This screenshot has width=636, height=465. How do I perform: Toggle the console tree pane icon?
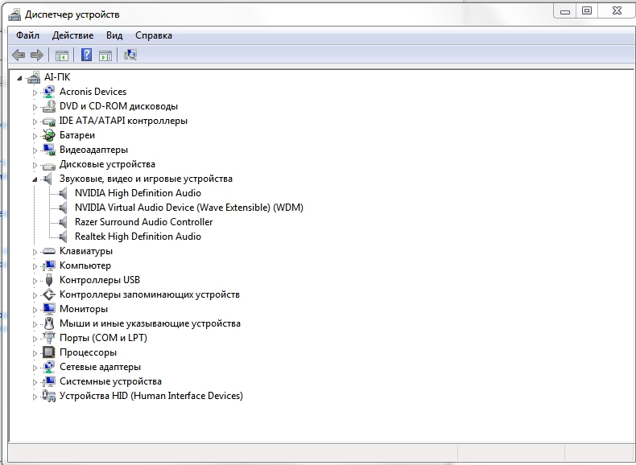click(61, 55)
